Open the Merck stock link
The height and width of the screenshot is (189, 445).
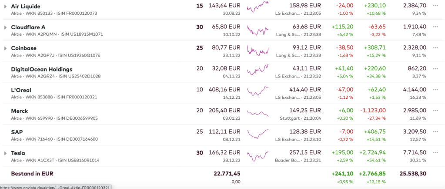point(20,111)
